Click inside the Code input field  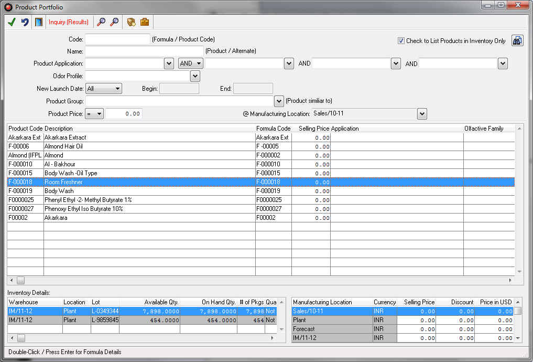(116, 39)
